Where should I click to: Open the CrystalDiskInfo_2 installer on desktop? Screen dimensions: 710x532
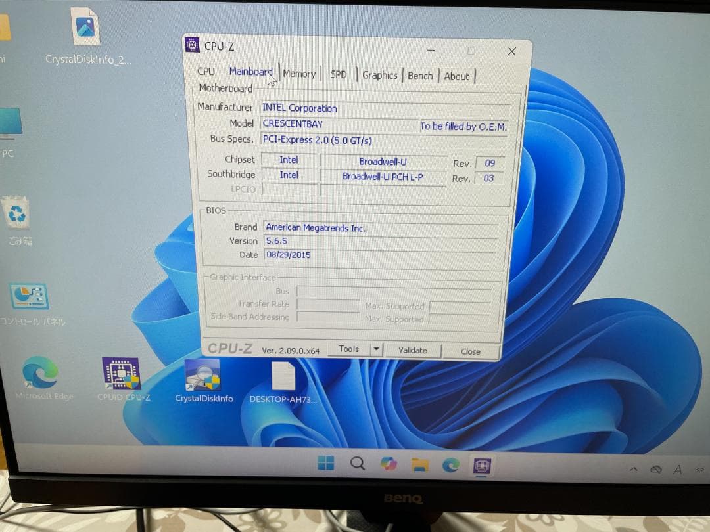coord(85,28)
